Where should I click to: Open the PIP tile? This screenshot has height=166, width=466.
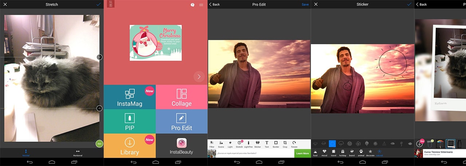tap(130, 122)
